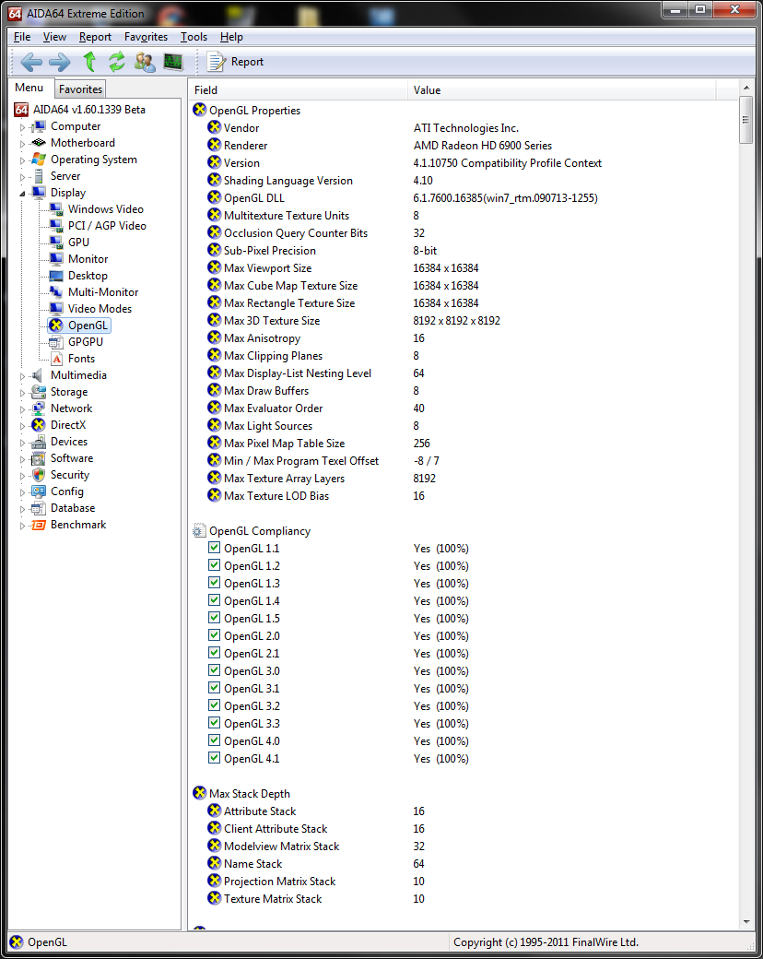Viewport: 763px width, 959px height.
Task: Select Windows Video in the tree
Action: point(106,209)
